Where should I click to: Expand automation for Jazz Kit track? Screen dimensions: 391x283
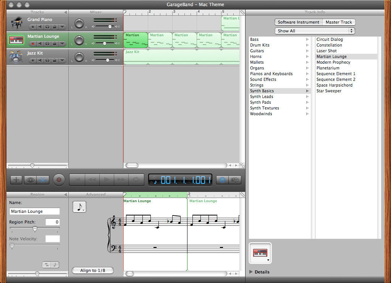click(x=62, y=61)
